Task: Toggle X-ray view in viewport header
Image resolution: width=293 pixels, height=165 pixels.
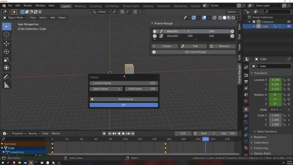Action: (x=214, y=17)
